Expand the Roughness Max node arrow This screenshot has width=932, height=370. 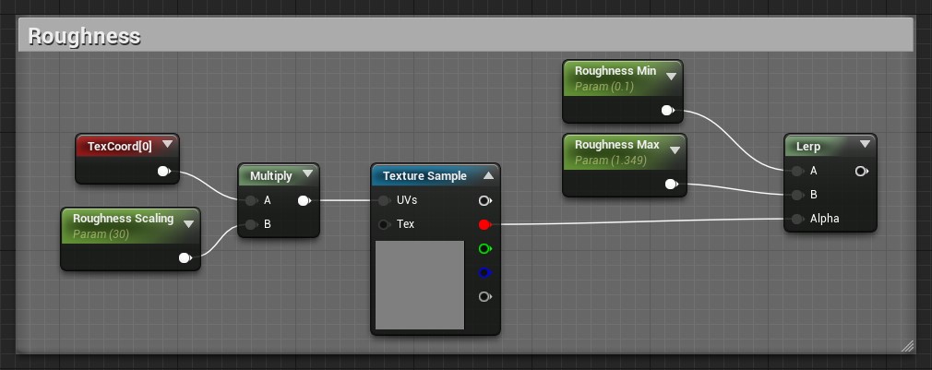pos(675,150)
